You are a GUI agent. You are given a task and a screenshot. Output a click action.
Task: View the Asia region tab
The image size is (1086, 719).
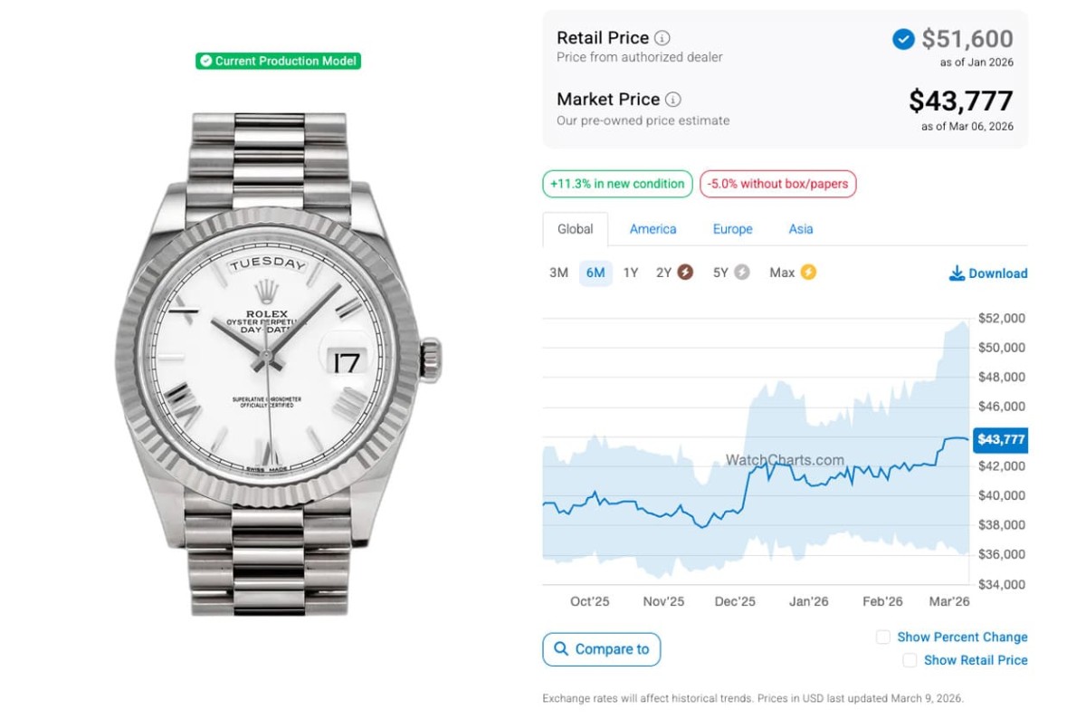click(x=800, y=229)
